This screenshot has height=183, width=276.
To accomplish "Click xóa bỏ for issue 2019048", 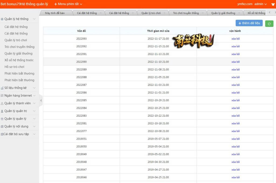I will point(236,162).
